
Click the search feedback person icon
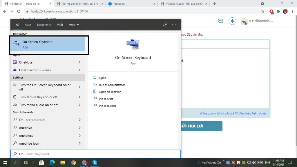point(165,25)
